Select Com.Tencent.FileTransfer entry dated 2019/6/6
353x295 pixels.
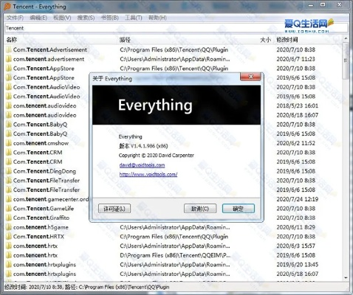(x=47, y=190)
